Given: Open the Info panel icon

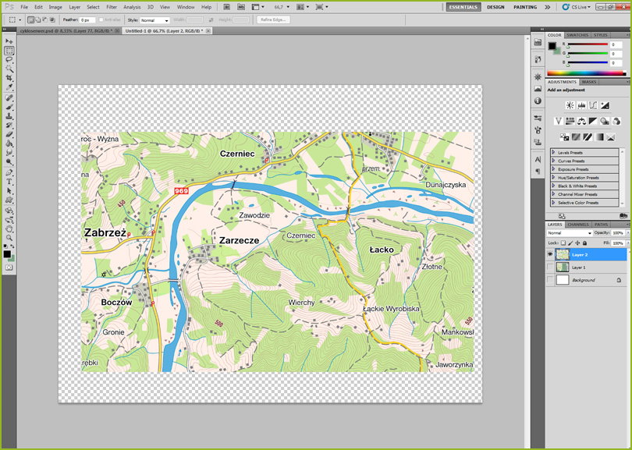Looking at the screenshot, I should click(x=538, y=101).
